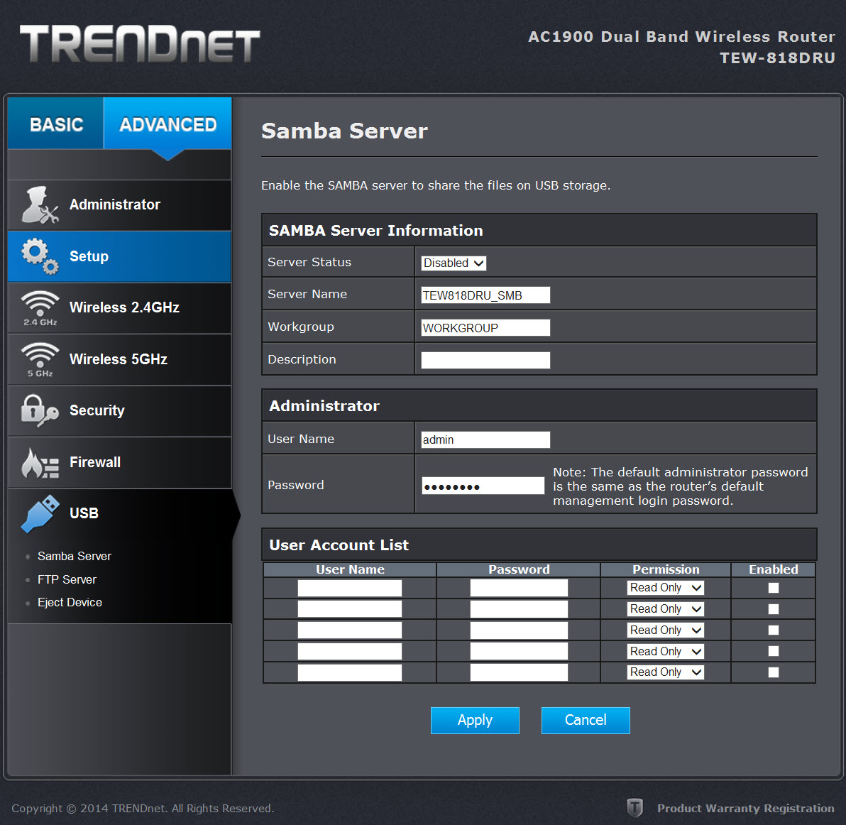Click the Administrator Password field
846x825 pixels.
pyautogui.click(x=483, y=486)
